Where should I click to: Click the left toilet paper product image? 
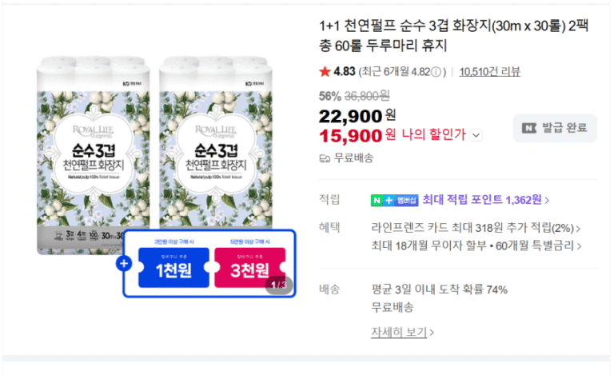[x=94, y=155]
